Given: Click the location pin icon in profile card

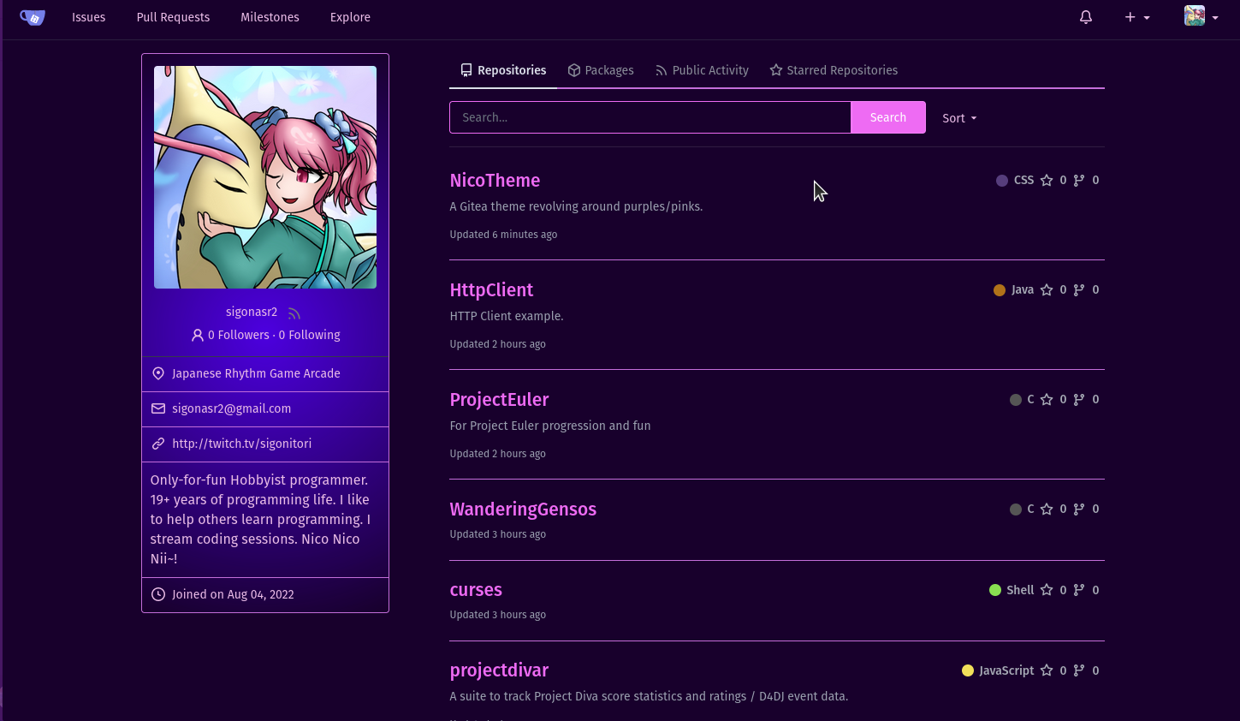Looking at the screenshot, I should pos(158,373).
